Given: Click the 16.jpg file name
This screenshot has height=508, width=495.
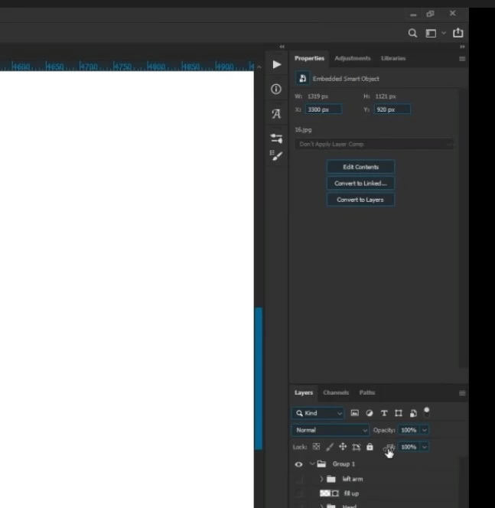Looking at the screenshot, I should 303,129.
